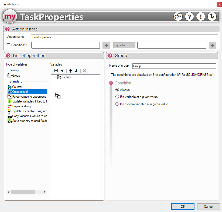Enable the 'Condition: If' checkbox
Screen dimensions: 222x212
coord(9,45)
